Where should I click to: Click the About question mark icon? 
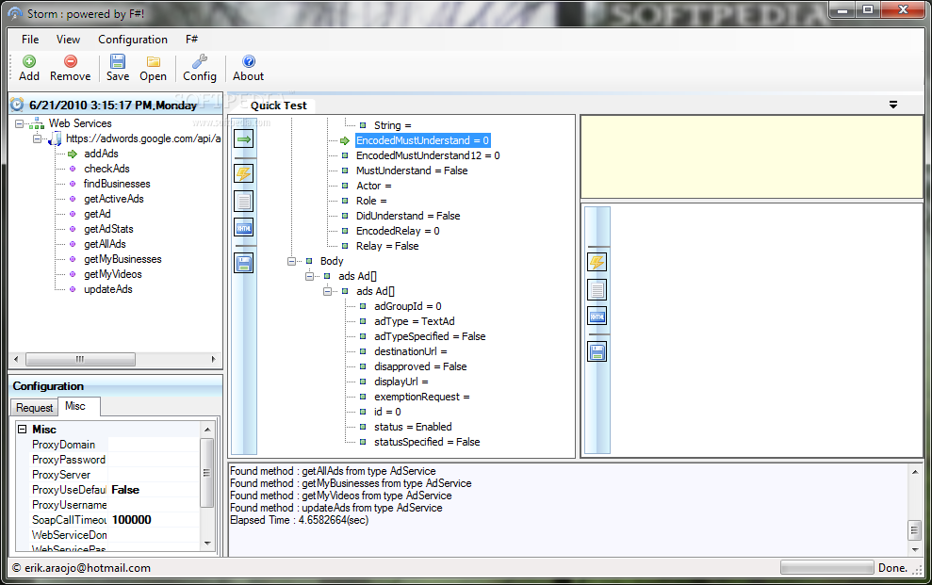coord(249,61)
